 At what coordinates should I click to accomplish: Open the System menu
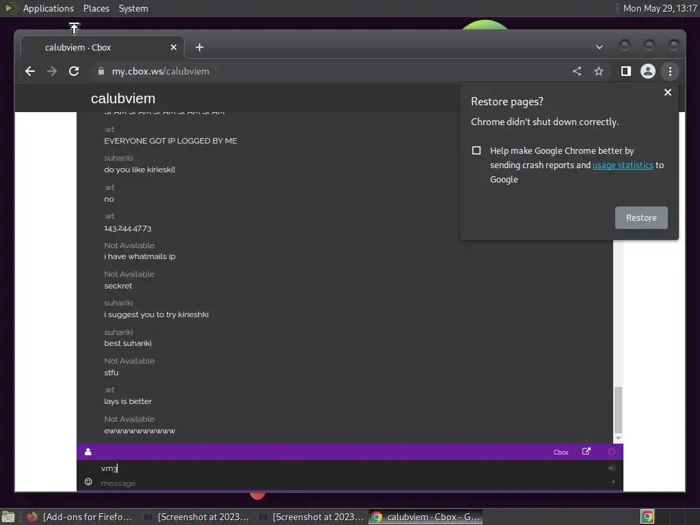[x=133, y=8]
